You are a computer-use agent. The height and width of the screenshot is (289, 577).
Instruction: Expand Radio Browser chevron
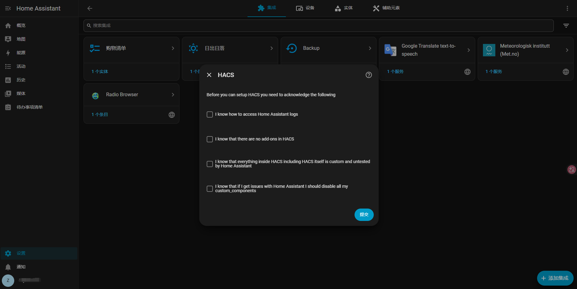pyautogui.click(x=173, y=95)
